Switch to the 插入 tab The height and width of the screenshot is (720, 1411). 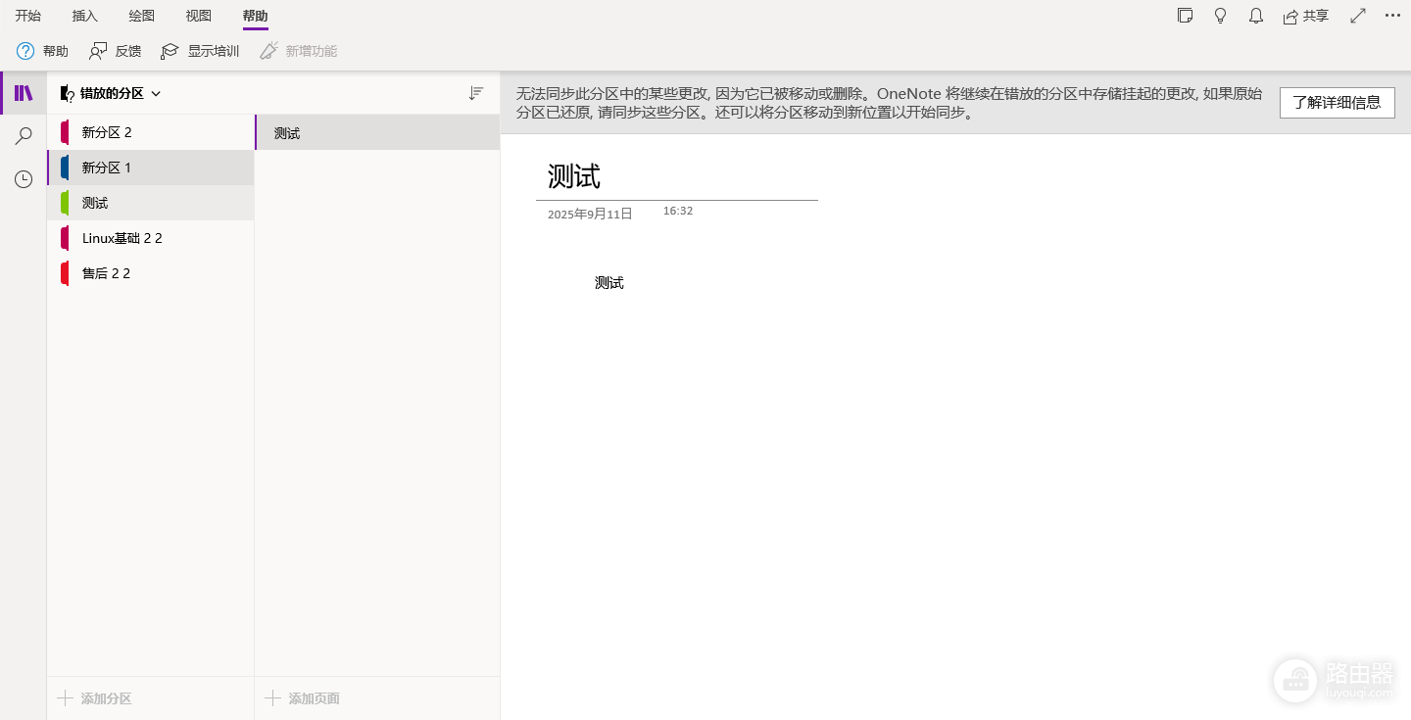[x=85, y=16]
